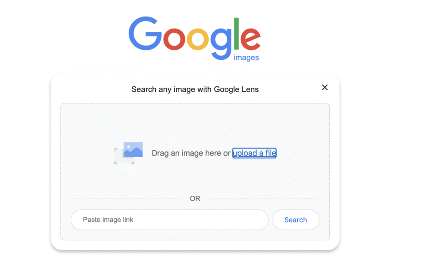
Task: Select the Search any image with Google Lens title
Action: pyautogui.click(x=195, y=89)
